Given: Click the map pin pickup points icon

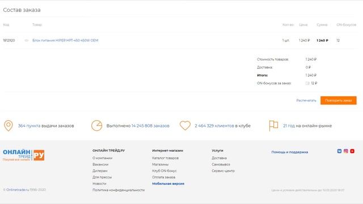Looking at the screenshot, I should [9, 126].
